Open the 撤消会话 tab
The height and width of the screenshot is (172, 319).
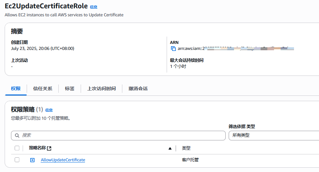click(x=138, y=88)
